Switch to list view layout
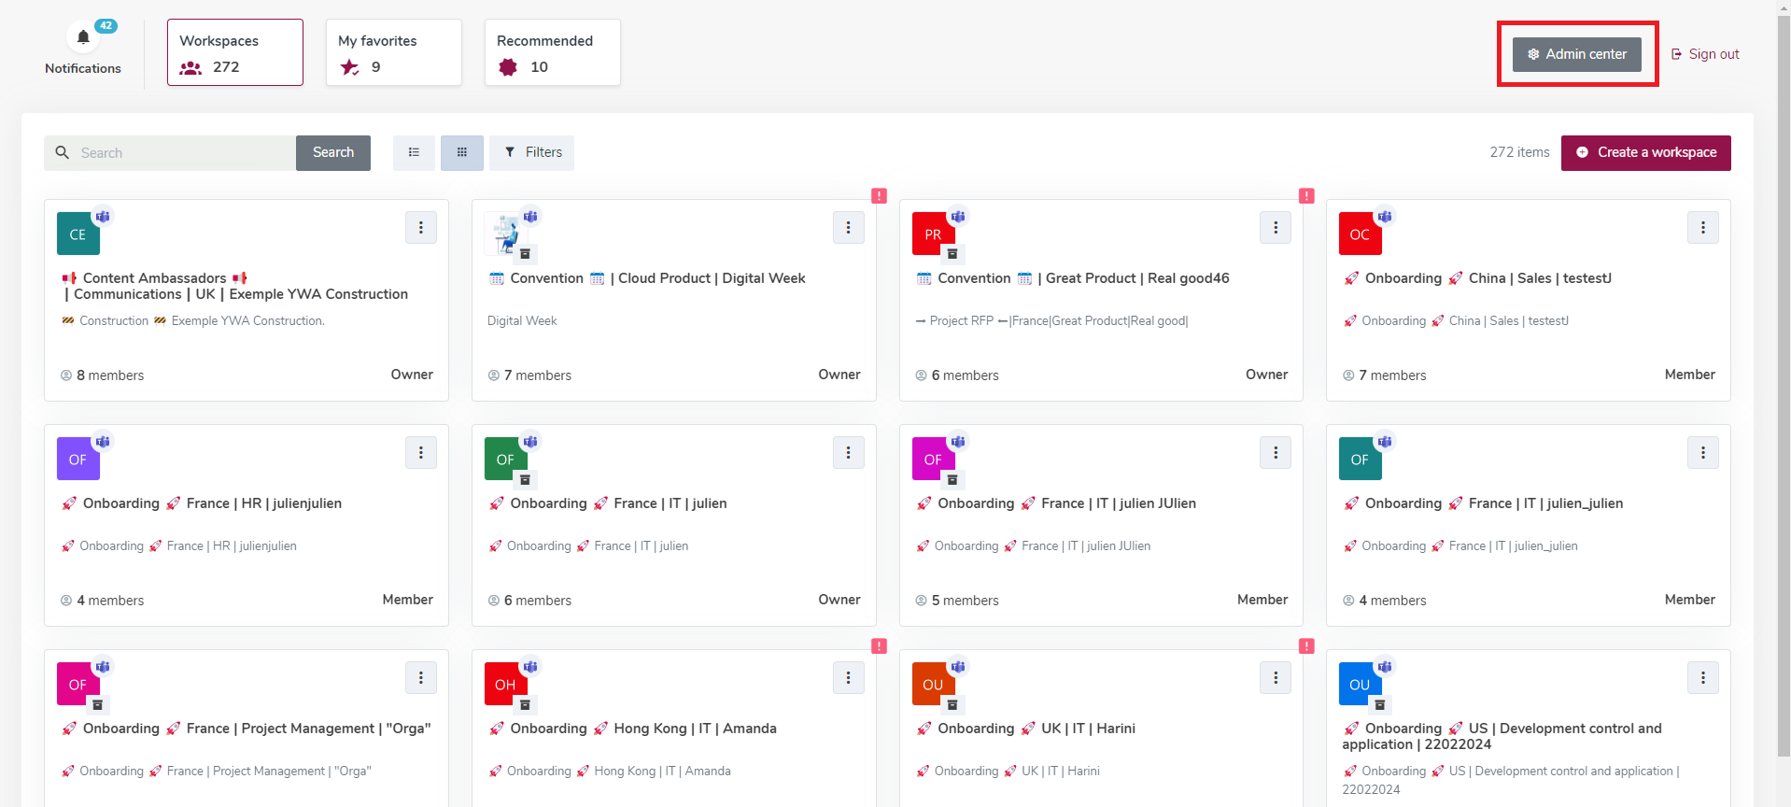1791x807 pixels. (414, 153)
